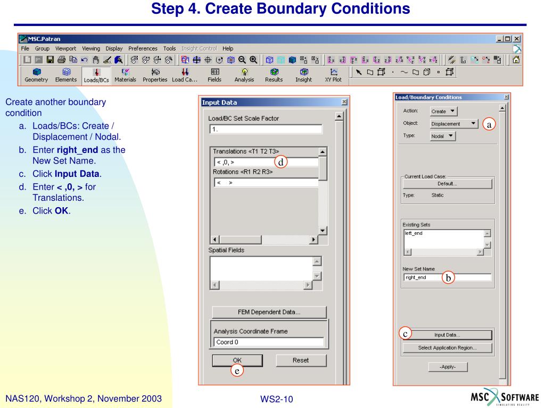This screenshot has height=408, width=545.
Task: Click the Default... current load case button
Action: 447,184
